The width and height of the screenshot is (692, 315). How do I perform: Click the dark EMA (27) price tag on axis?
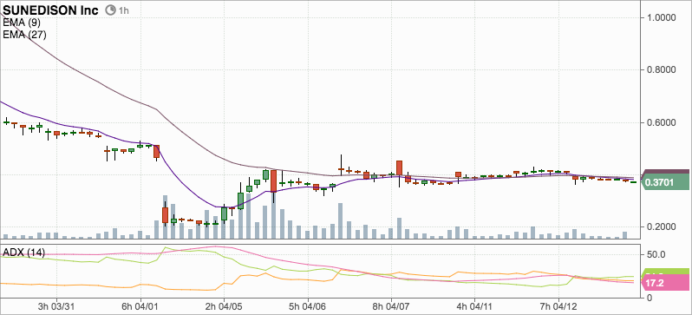665,172
